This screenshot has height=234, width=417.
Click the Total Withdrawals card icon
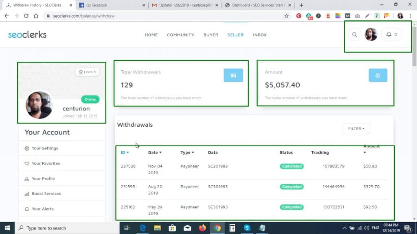pos(233,75)
